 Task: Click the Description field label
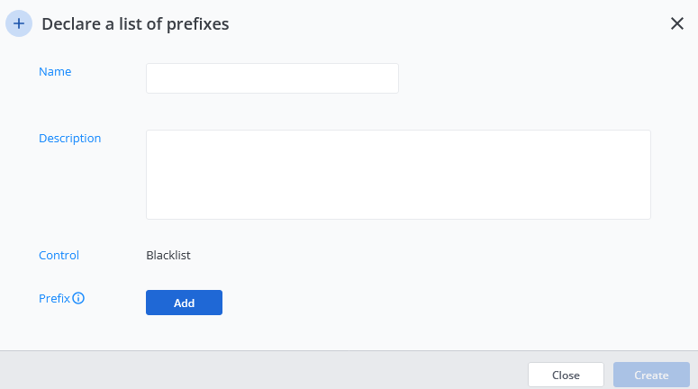pyautogui.click(x=69, y=139)
